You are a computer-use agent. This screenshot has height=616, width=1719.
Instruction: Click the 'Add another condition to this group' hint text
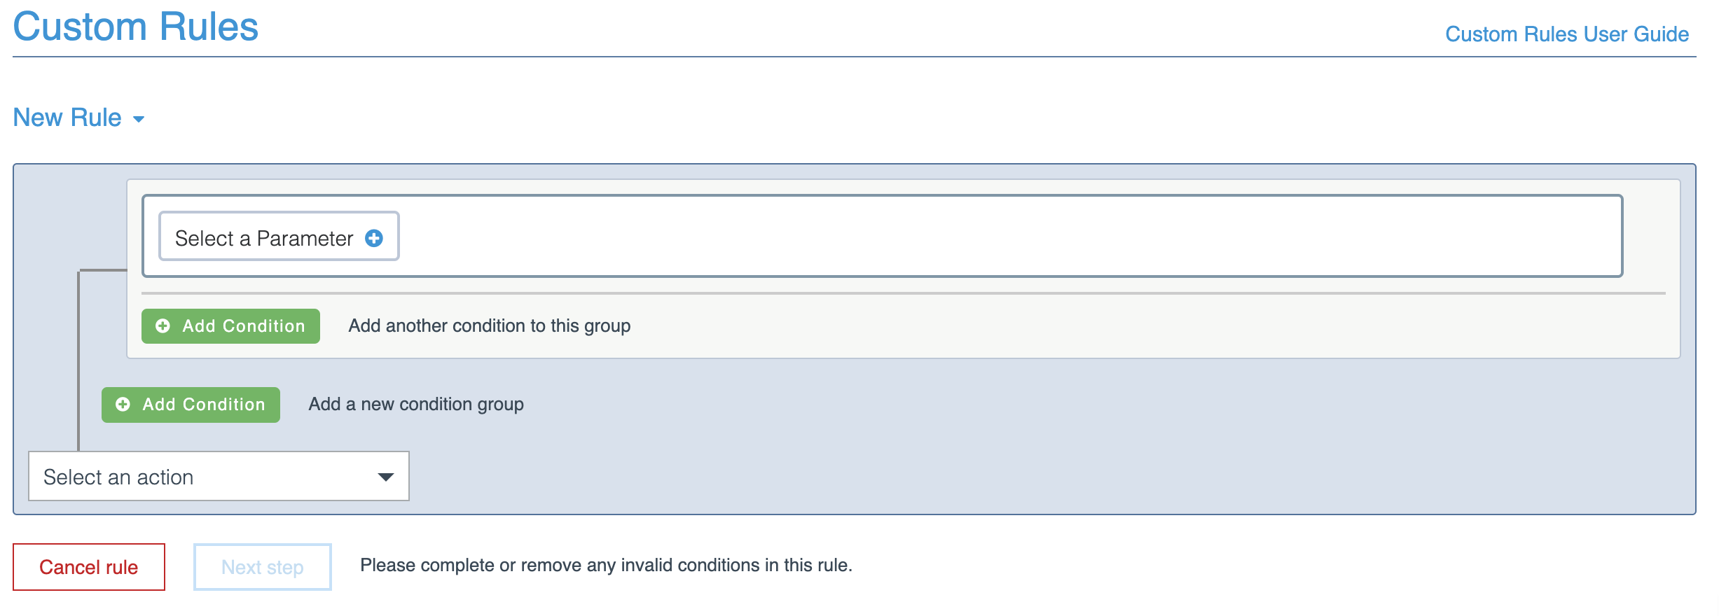(490, 326)
